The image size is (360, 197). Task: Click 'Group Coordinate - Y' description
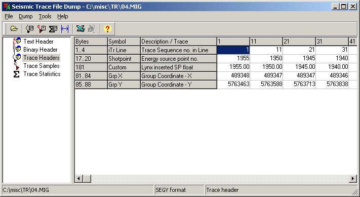coord(179,85)
